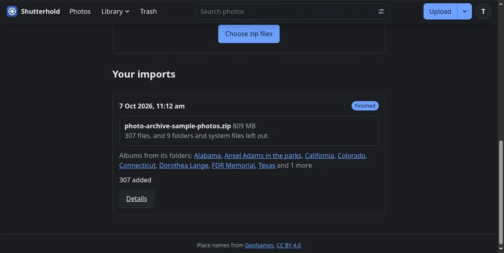The image size is (504, 253).
Task: Visit the GeoNames link
Action: 259,245
